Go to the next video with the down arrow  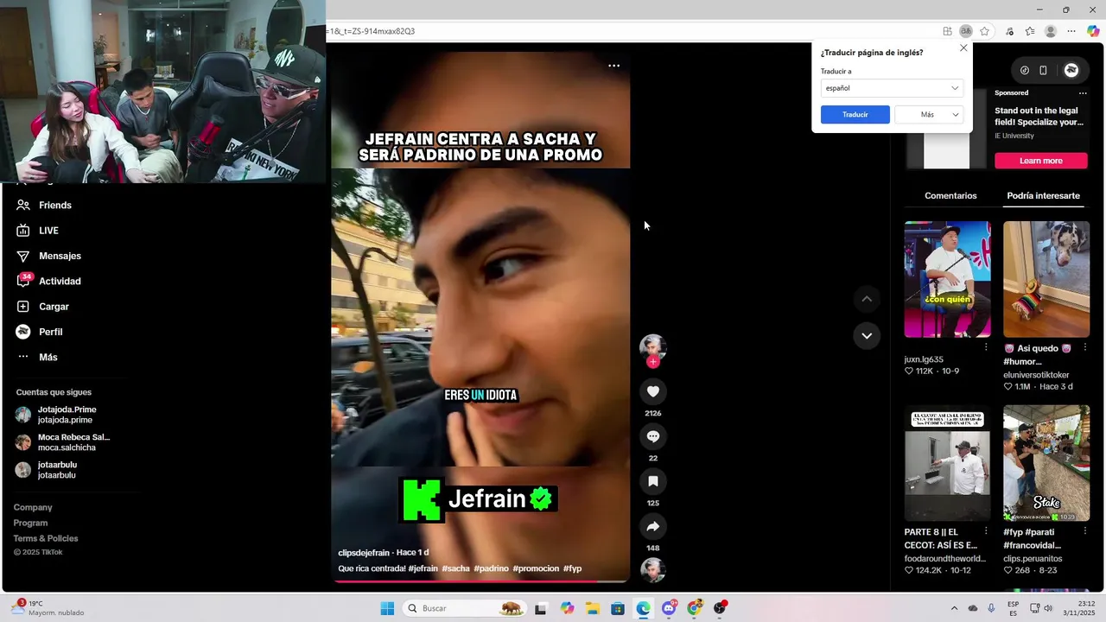coord(867,335)
